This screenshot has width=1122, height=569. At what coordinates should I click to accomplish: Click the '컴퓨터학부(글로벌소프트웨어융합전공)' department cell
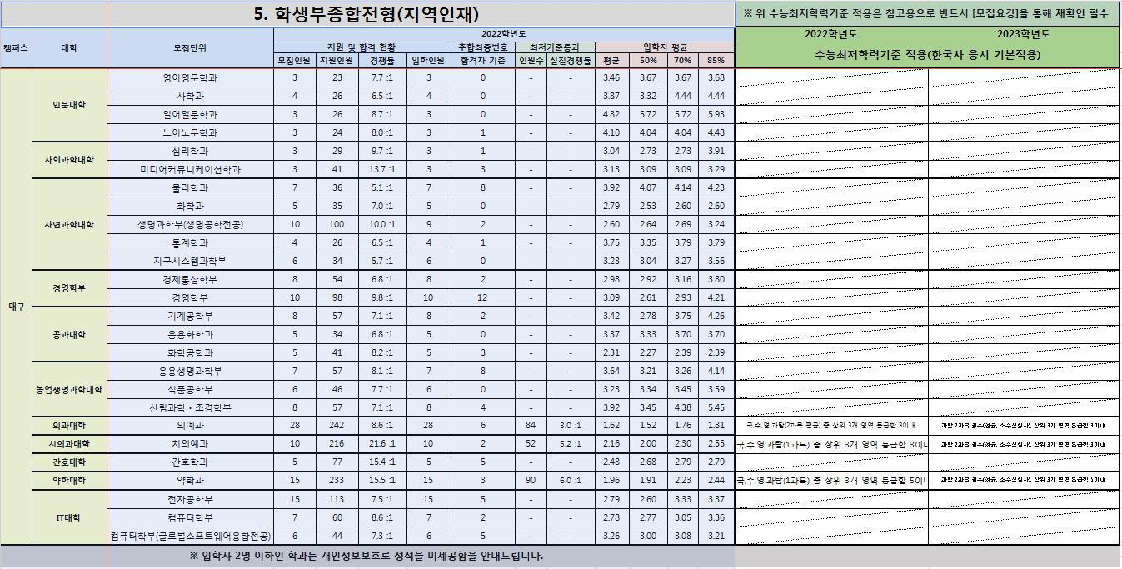coord(190,536)
